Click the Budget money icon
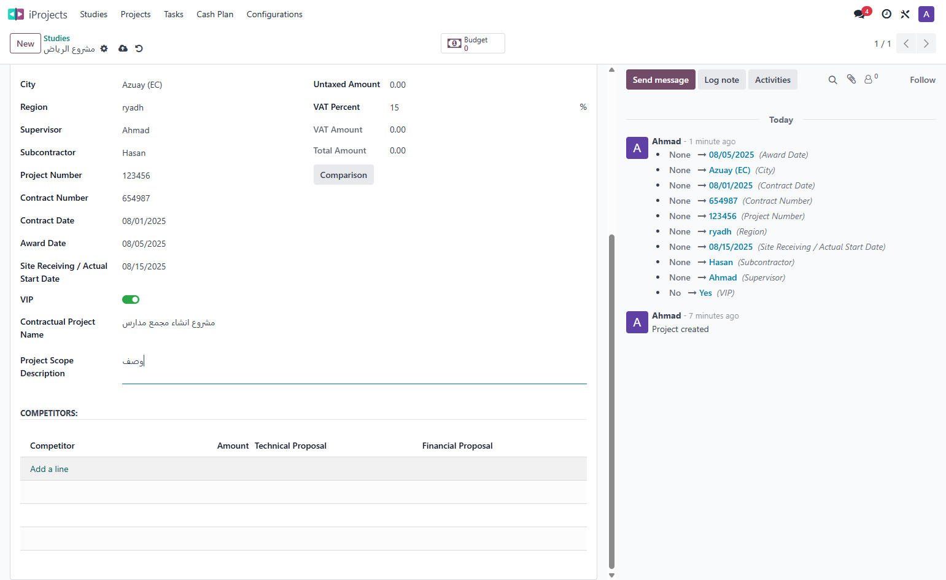The width and height of the screenshot is (946, 580). tap(454, 44)
